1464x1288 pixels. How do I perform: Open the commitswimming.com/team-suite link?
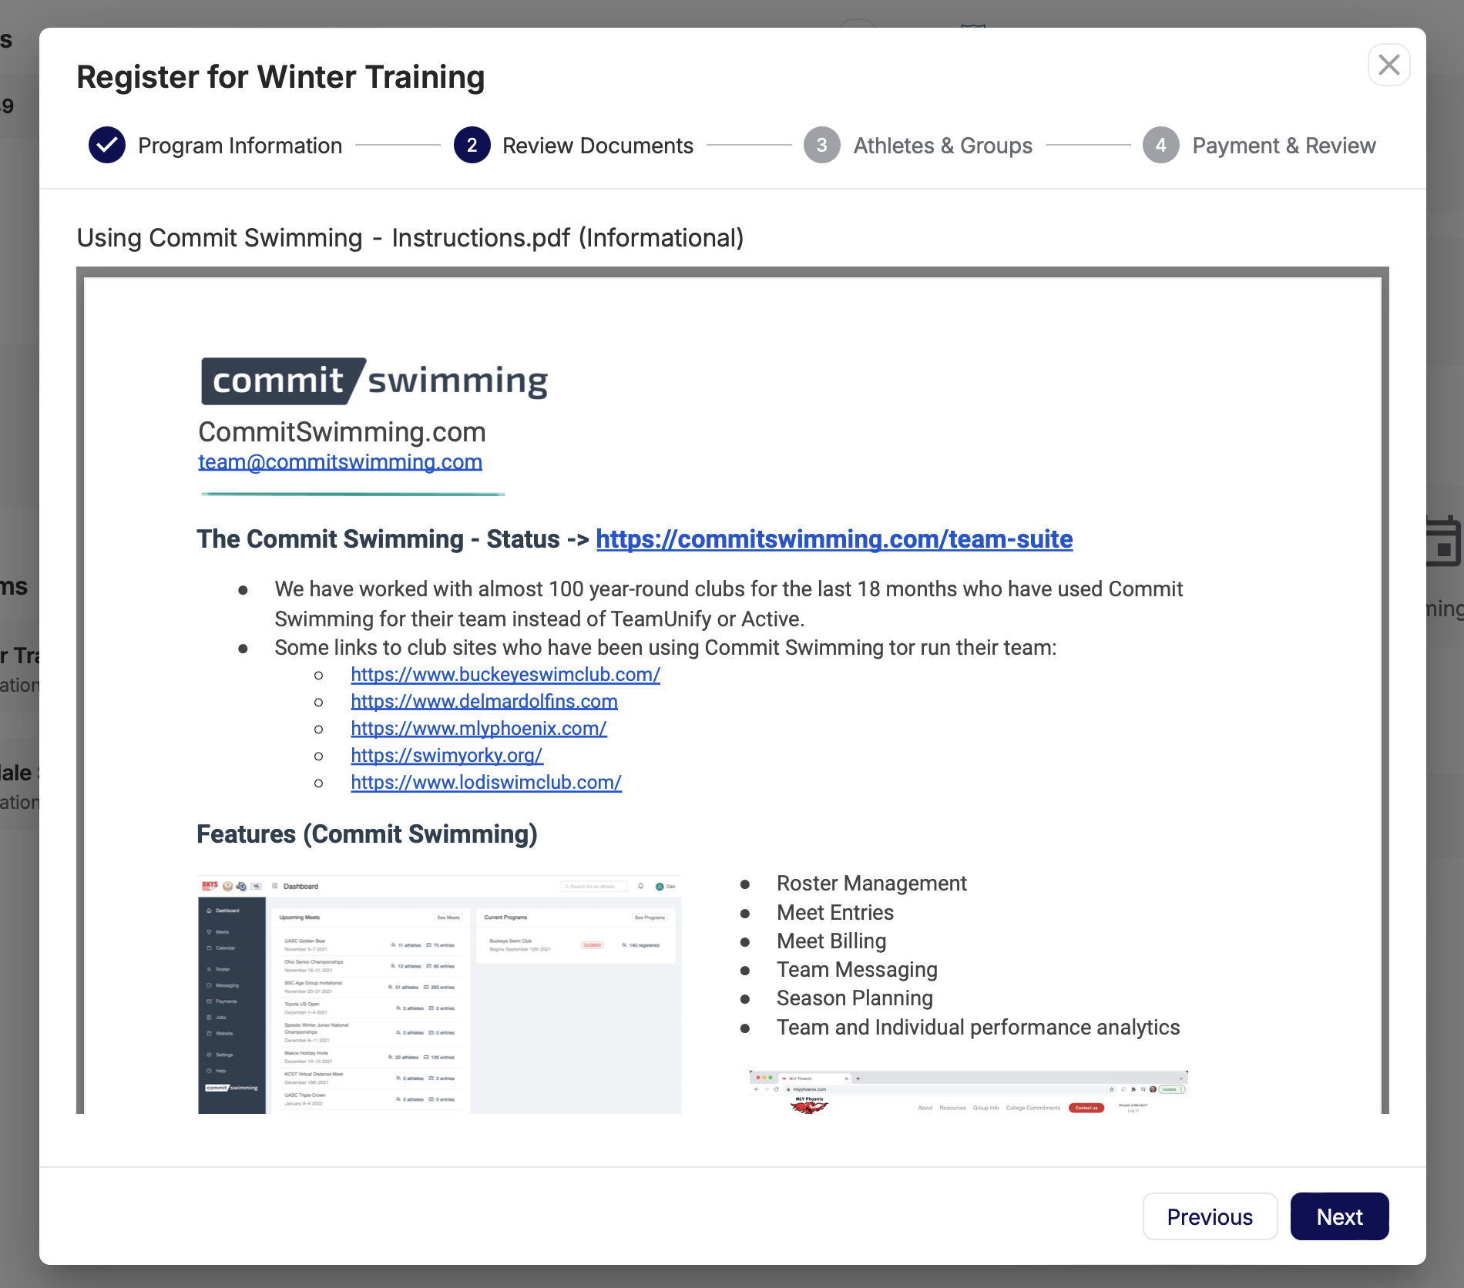coord(834,539)
